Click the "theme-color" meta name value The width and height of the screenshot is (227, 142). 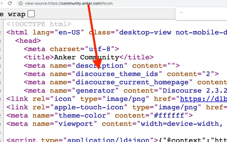[x=82, y=115]
